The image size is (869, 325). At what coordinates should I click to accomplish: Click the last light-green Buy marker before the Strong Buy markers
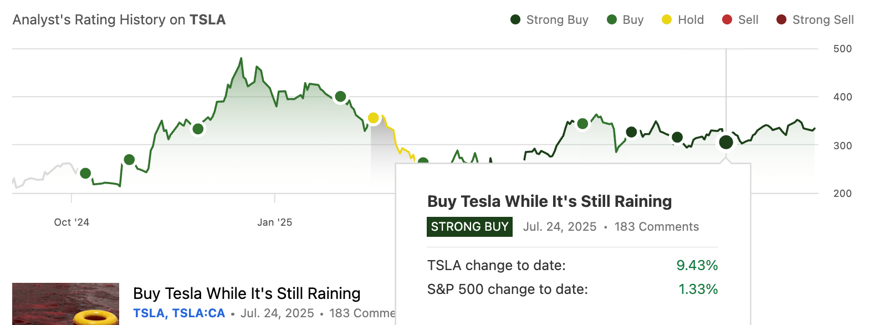[x=582, y=123]
